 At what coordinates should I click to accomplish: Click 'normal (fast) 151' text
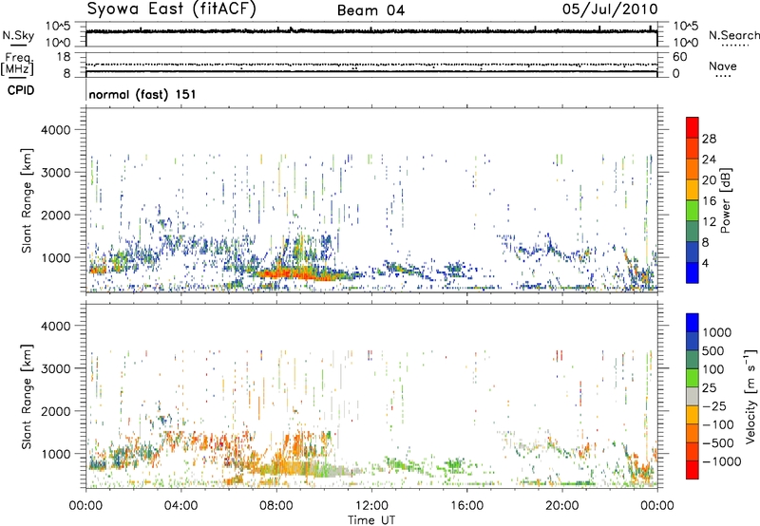[x=142, y=94]
